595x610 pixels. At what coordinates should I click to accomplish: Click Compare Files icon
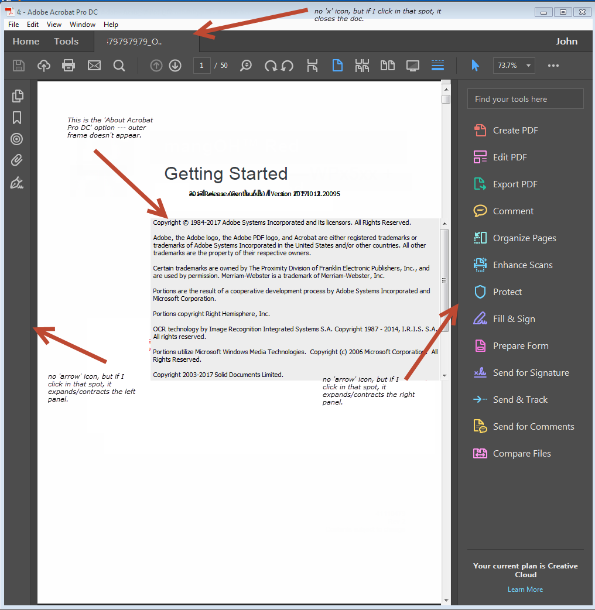pos(480,453)
